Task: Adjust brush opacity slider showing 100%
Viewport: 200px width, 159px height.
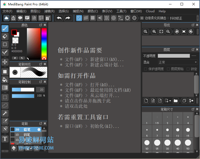Action: point(23,96)
